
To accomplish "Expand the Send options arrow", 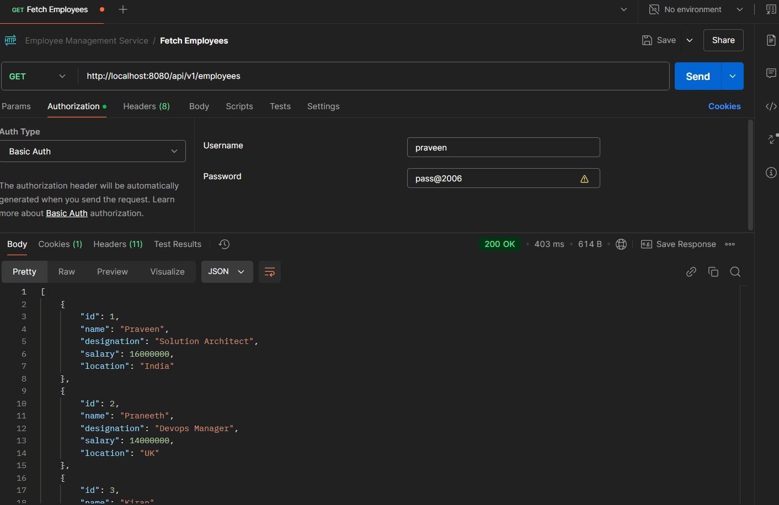I will tap(733, 76).
